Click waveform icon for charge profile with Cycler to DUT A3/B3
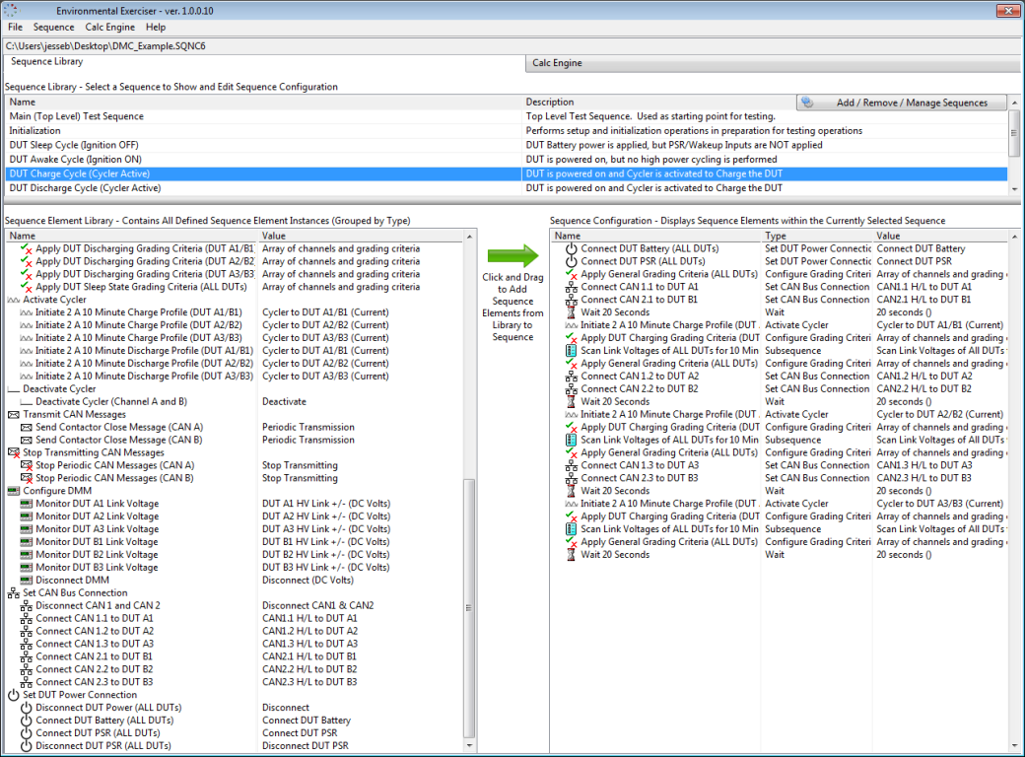1025x757 pixels. coord(572,504)
